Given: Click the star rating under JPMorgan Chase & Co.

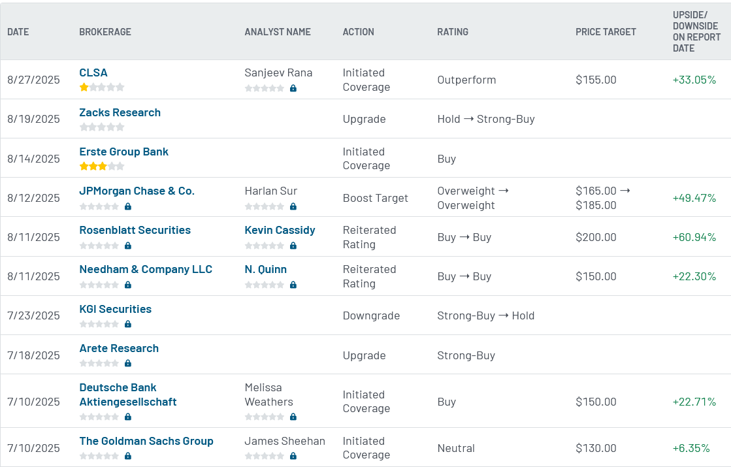Looking at the screenshot, I should pos(99,206).
